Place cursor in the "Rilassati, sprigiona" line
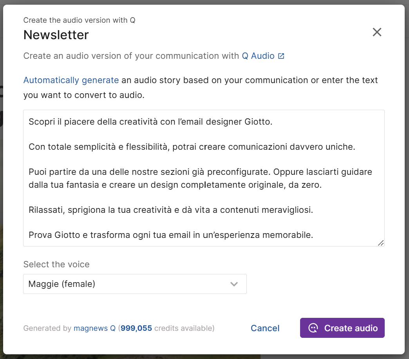Screen dimensions: 409x359 (171, 210)
